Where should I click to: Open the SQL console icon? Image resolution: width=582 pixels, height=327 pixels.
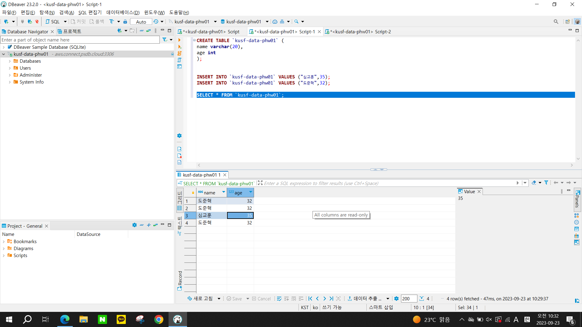coord(180,67)
